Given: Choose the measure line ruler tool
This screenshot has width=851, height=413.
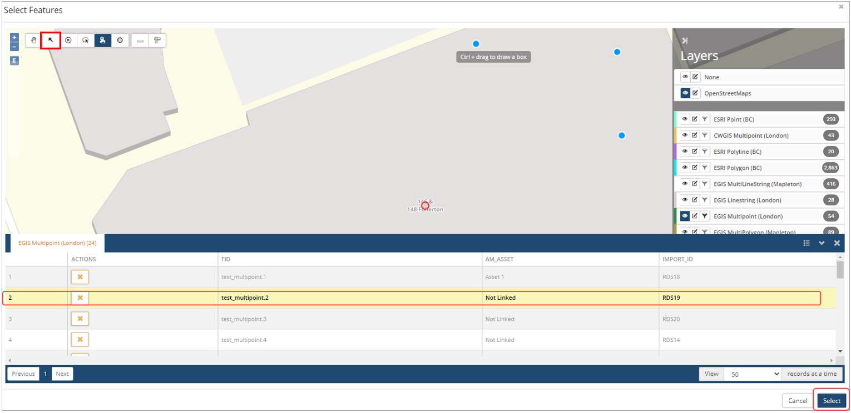Looking at the screenshot, I should pos(140,40).
